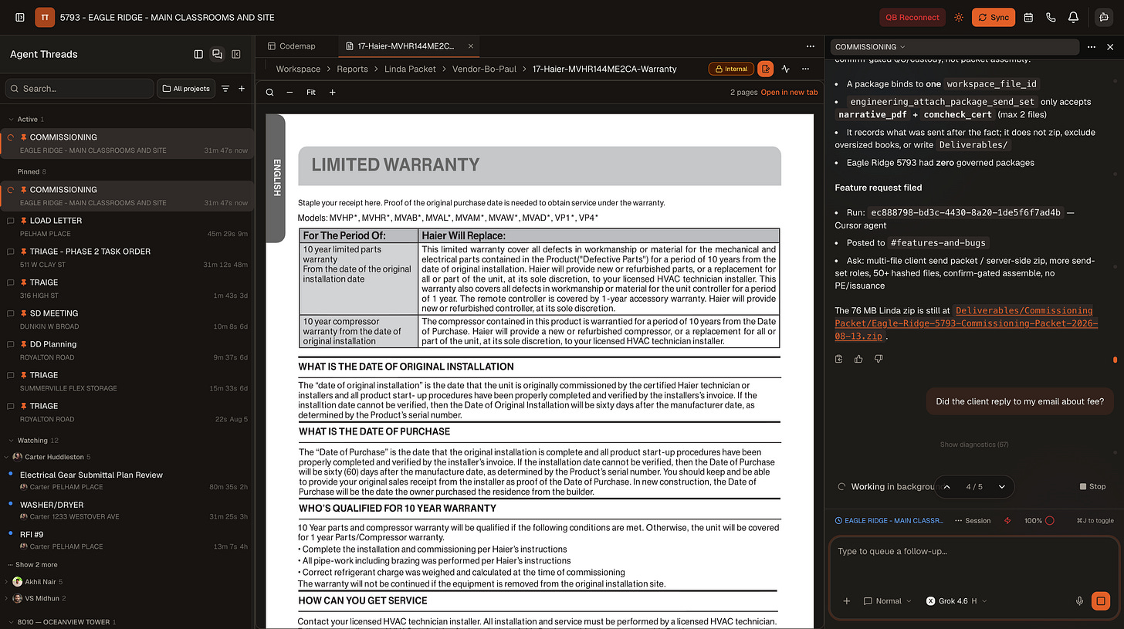The height and width of the screenshot is (629, 1124).
Task: Focus the thread Search field
Action: (79, 89)
